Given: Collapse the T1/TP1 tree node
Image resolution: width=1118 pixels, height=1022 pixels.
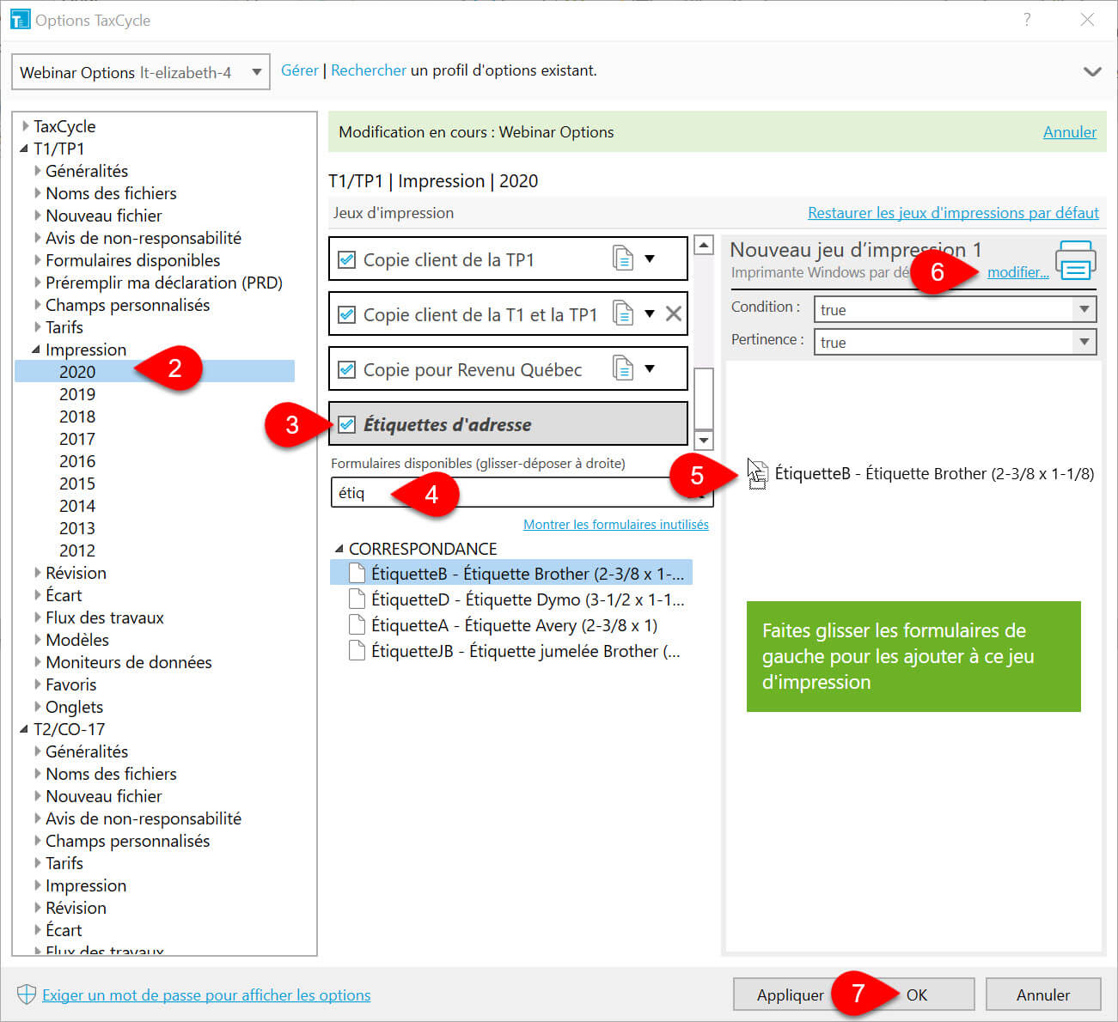Looking at the screenshot, I should pyautogui.click(x=24, y=149).
